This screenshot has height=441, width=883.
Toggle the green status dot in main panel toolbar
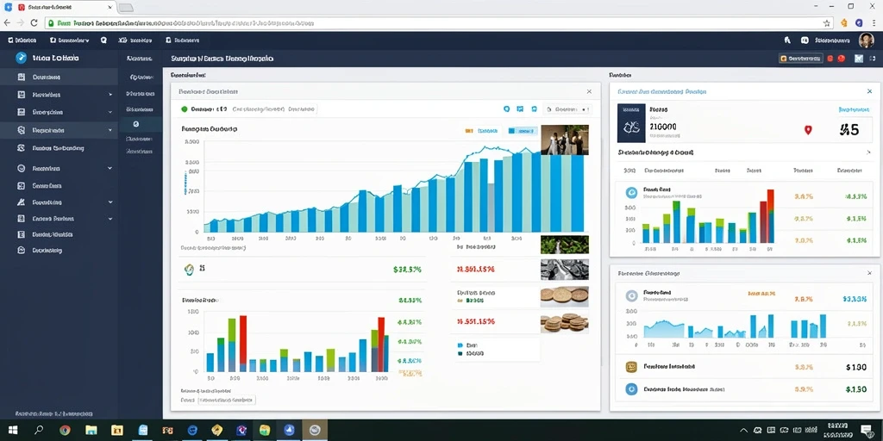pos(185,109)
